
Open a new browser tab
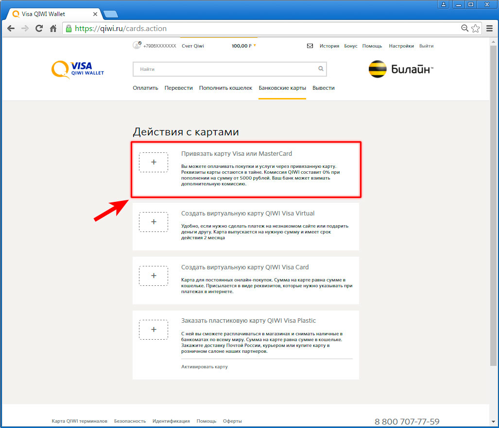pos(111,14)
